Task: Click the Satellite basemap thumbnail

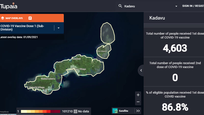Action: (x=115, y=111)
